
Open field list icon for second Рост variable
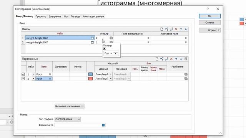[x=50, y=79]
